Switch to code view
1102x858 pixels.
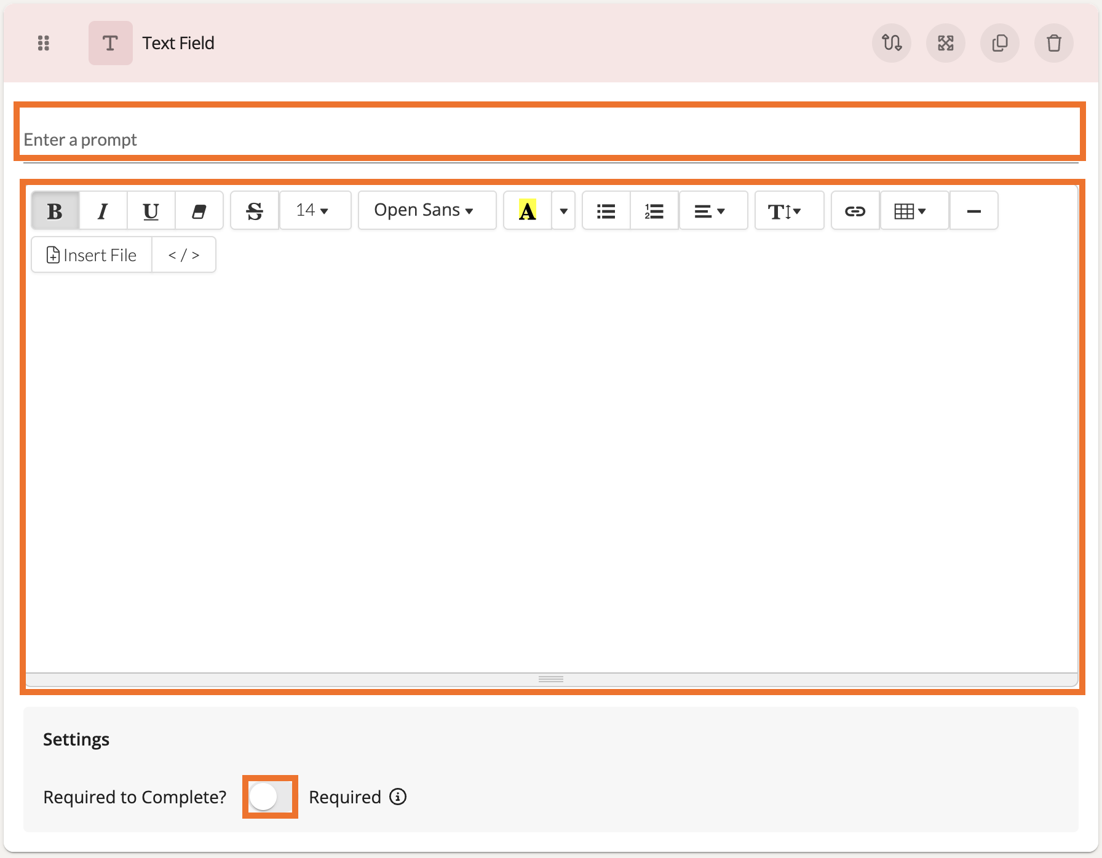[183, 255]
